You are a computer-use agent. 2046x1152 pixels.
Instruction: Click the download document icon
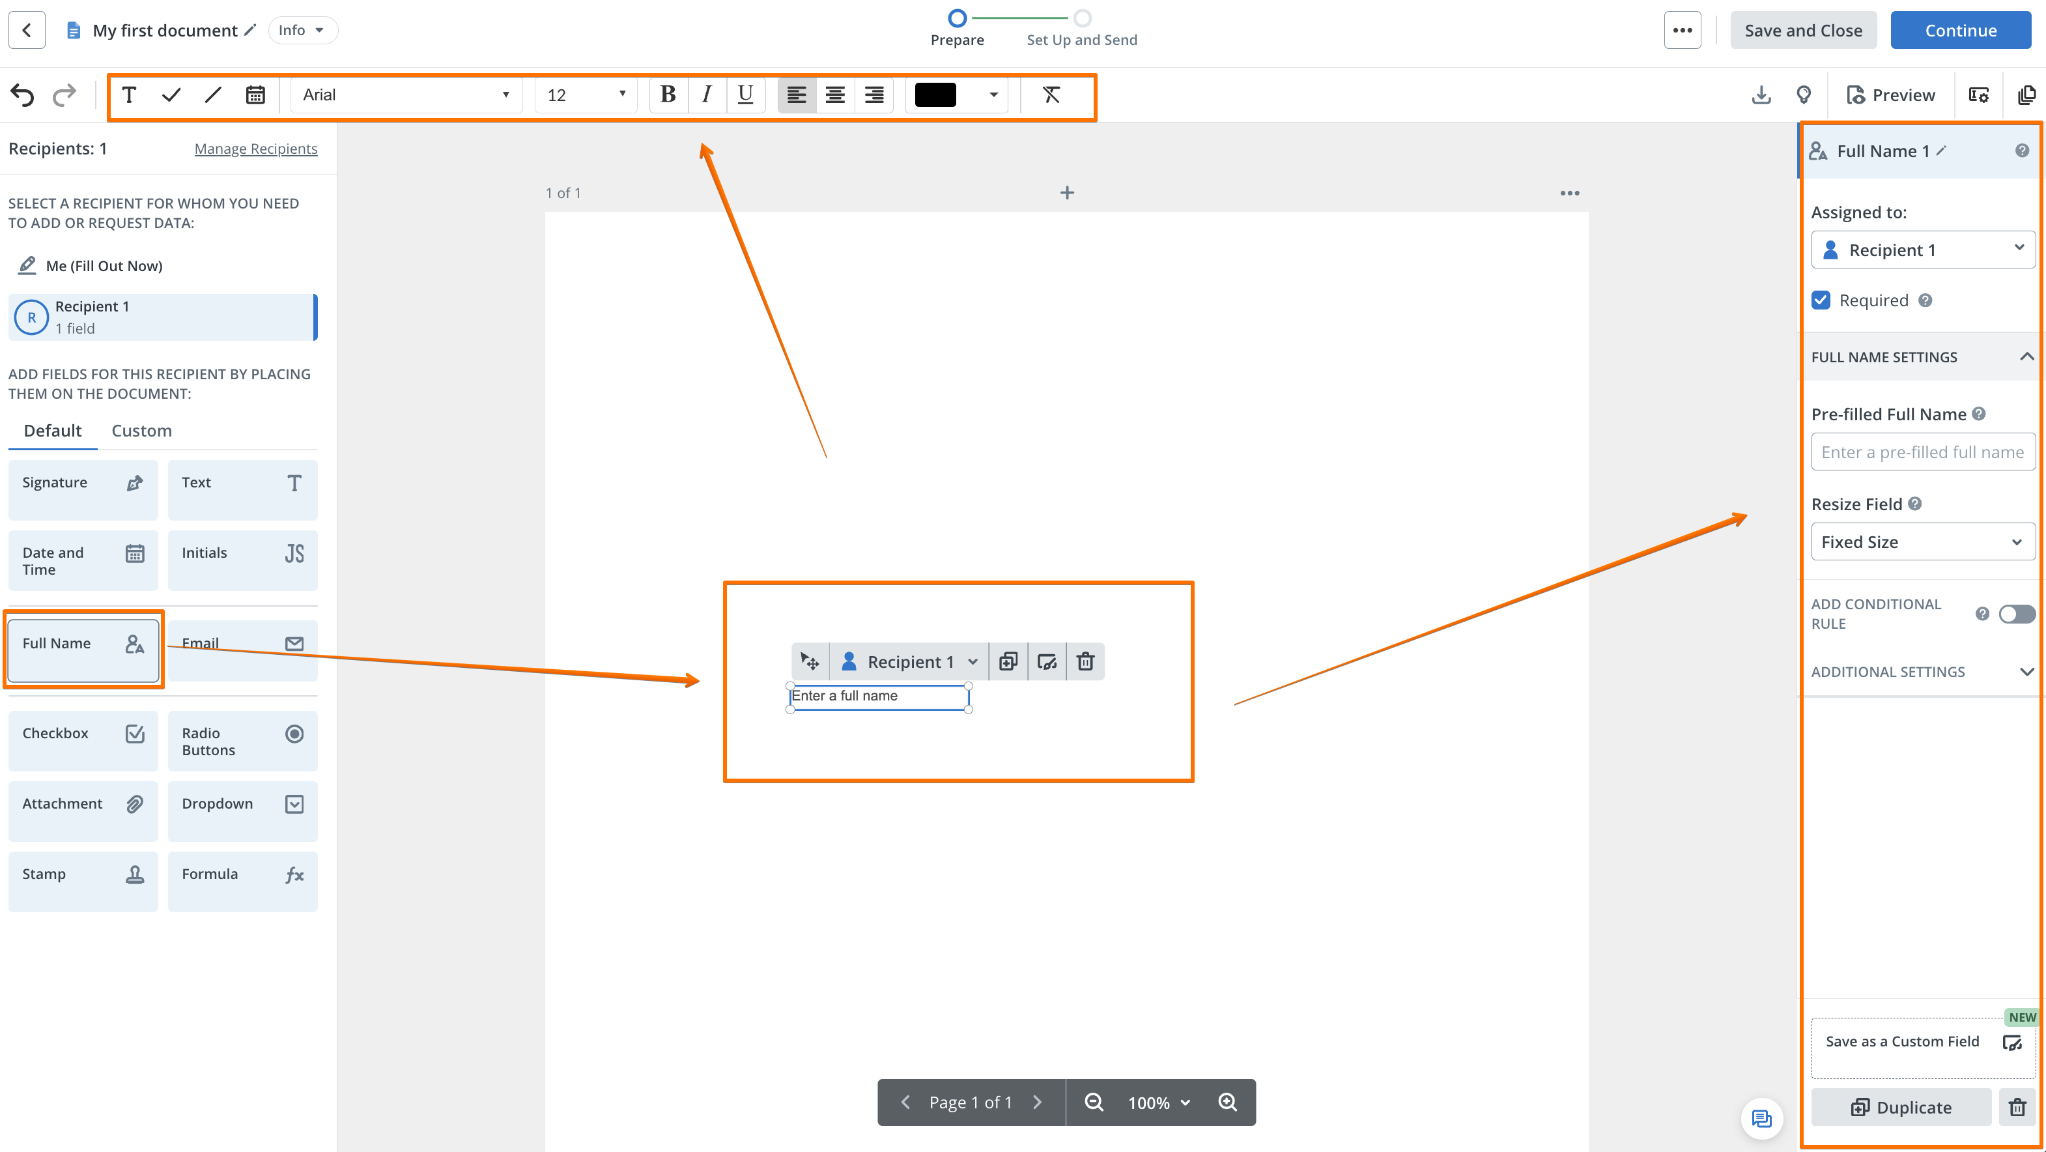click(1761, 95)
